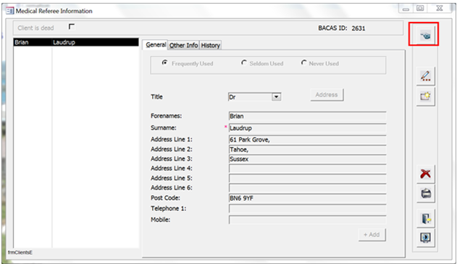The image size is (457, 264).
Task: Select the Brian Laudrup row in list
Action: 76,42
